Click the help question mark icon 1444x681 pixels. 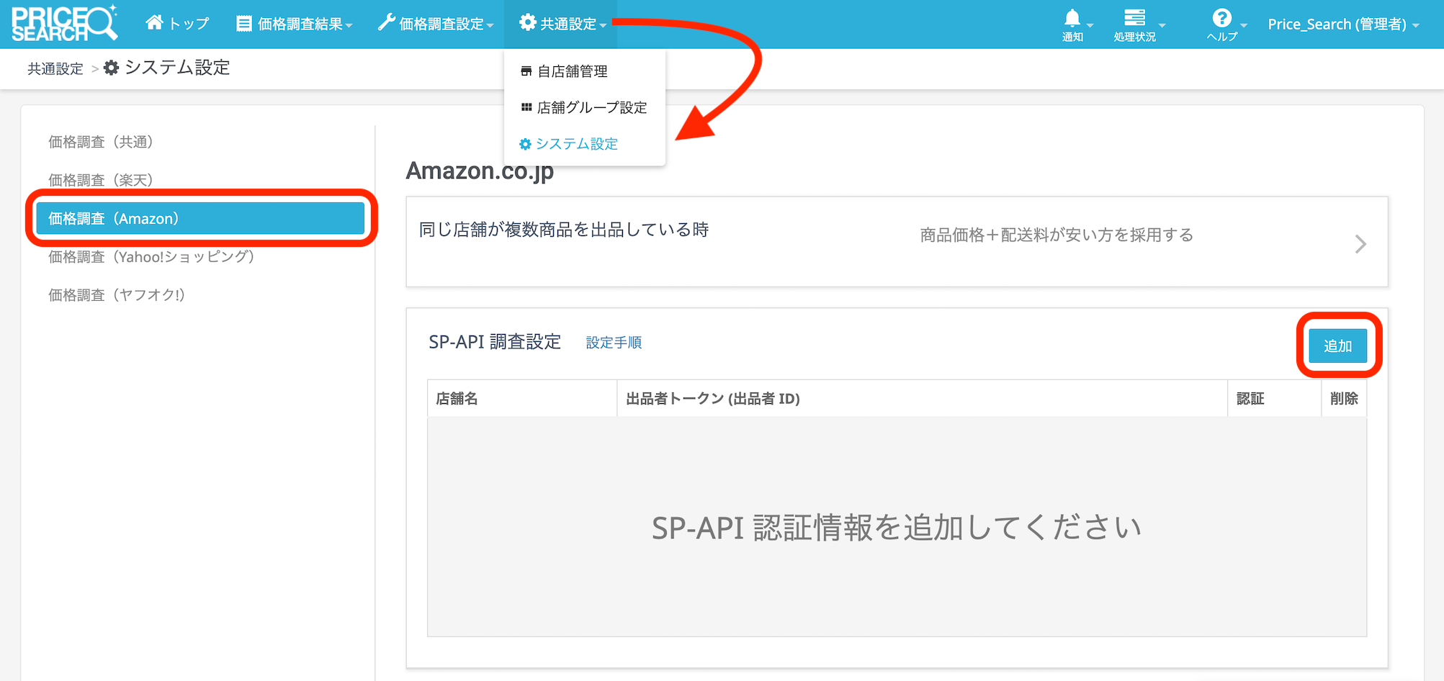pyautogui.click(x=1221, y=19)
